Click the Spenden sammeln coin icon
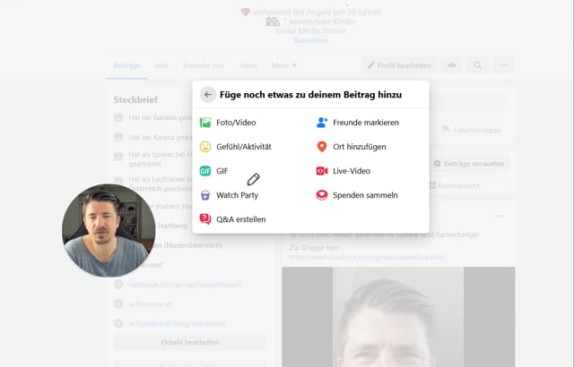The height and width of the screenshot is (367, 574). [x=322, y=195]
